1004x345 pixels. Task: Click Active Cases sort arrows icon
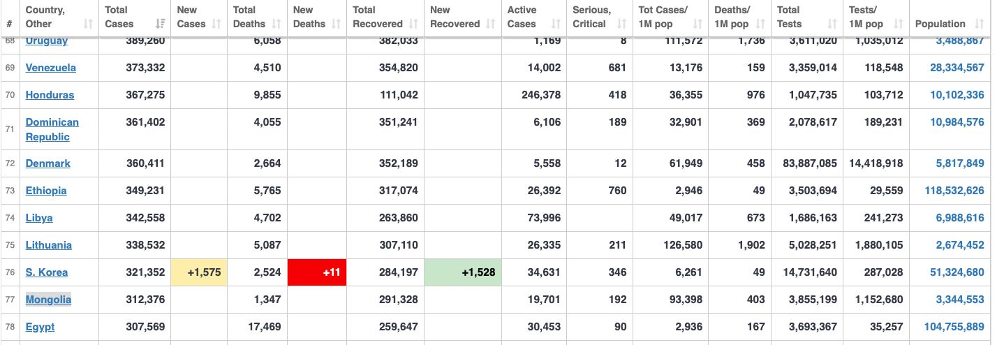click(x=556, y=24)
